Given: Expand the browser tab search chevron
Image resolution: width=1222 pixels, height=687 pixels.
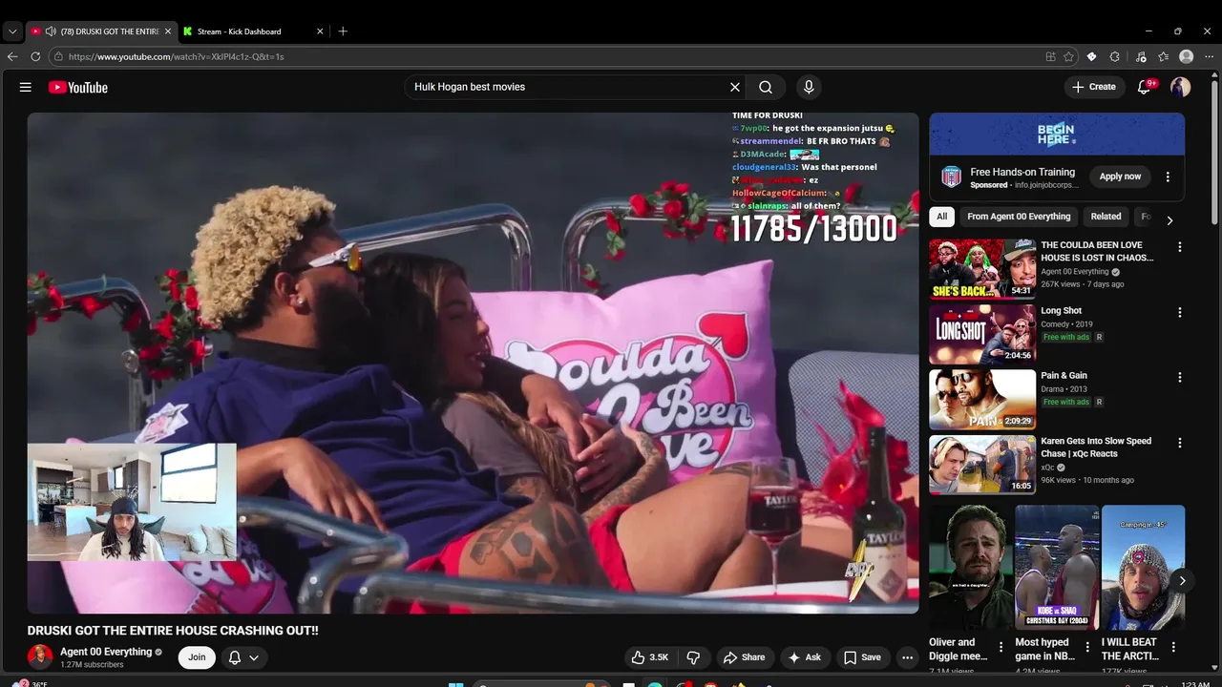Looking at the screenshot, I should pyautogui.click(x=11, y=31).
